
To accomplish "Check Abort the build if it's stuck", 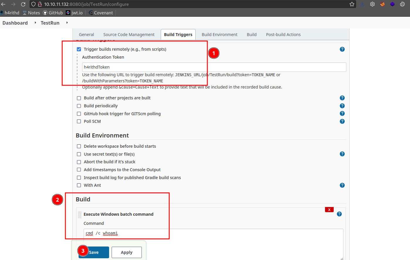I will click(x=79, y=162).
